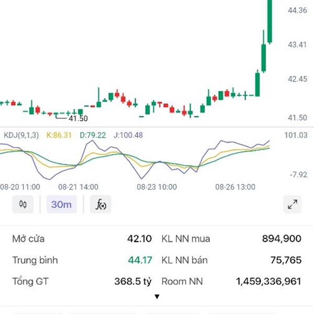Select the 08-21 14:00 time axis label
This screenshot has width=314, height=314.
pyautogui.click(x=78, y=187)
